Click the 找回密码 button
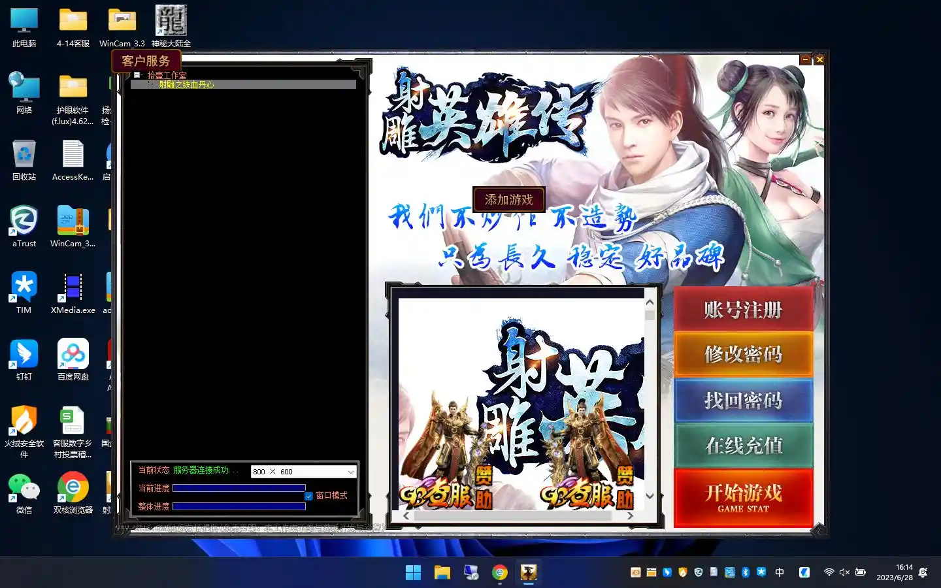 point(744,400)
